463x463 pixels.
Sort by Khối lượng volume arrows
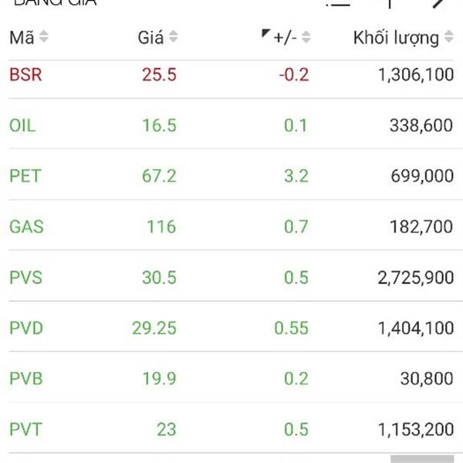point(449,36)
